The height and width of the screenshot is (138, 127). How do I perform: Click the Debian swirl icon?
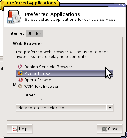(x=20, y=67)
